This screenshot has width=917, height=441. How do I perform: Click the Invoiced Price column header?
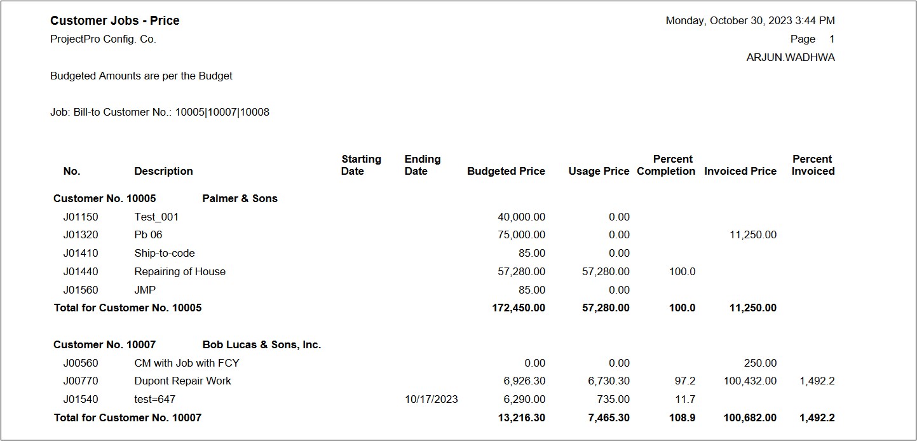(740, 172)
